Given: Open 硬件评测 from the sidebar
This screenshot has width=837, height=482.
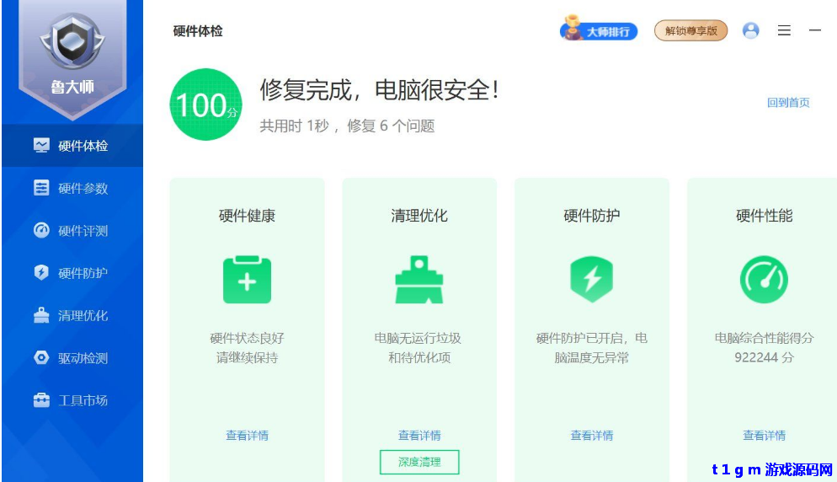Looking at the screenshot, I should 72,231.
